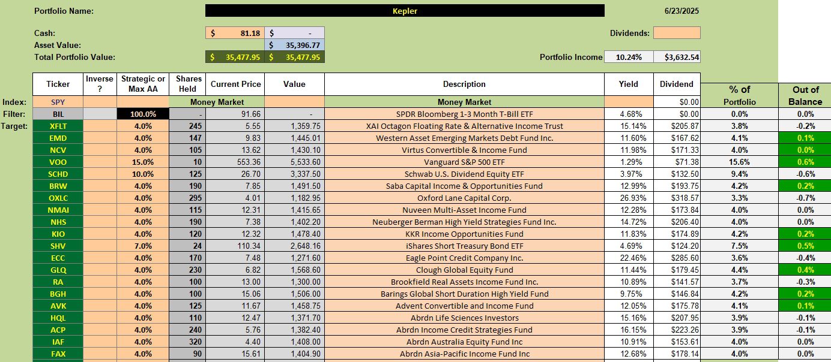This screenshot has height=362, width=831.
Task: Select the $318.57 dividend cell
Action: 677,198
